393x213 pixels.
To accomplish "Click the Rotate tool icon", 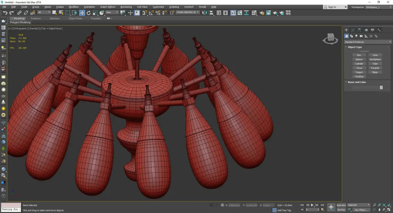I will pos(88,13).
